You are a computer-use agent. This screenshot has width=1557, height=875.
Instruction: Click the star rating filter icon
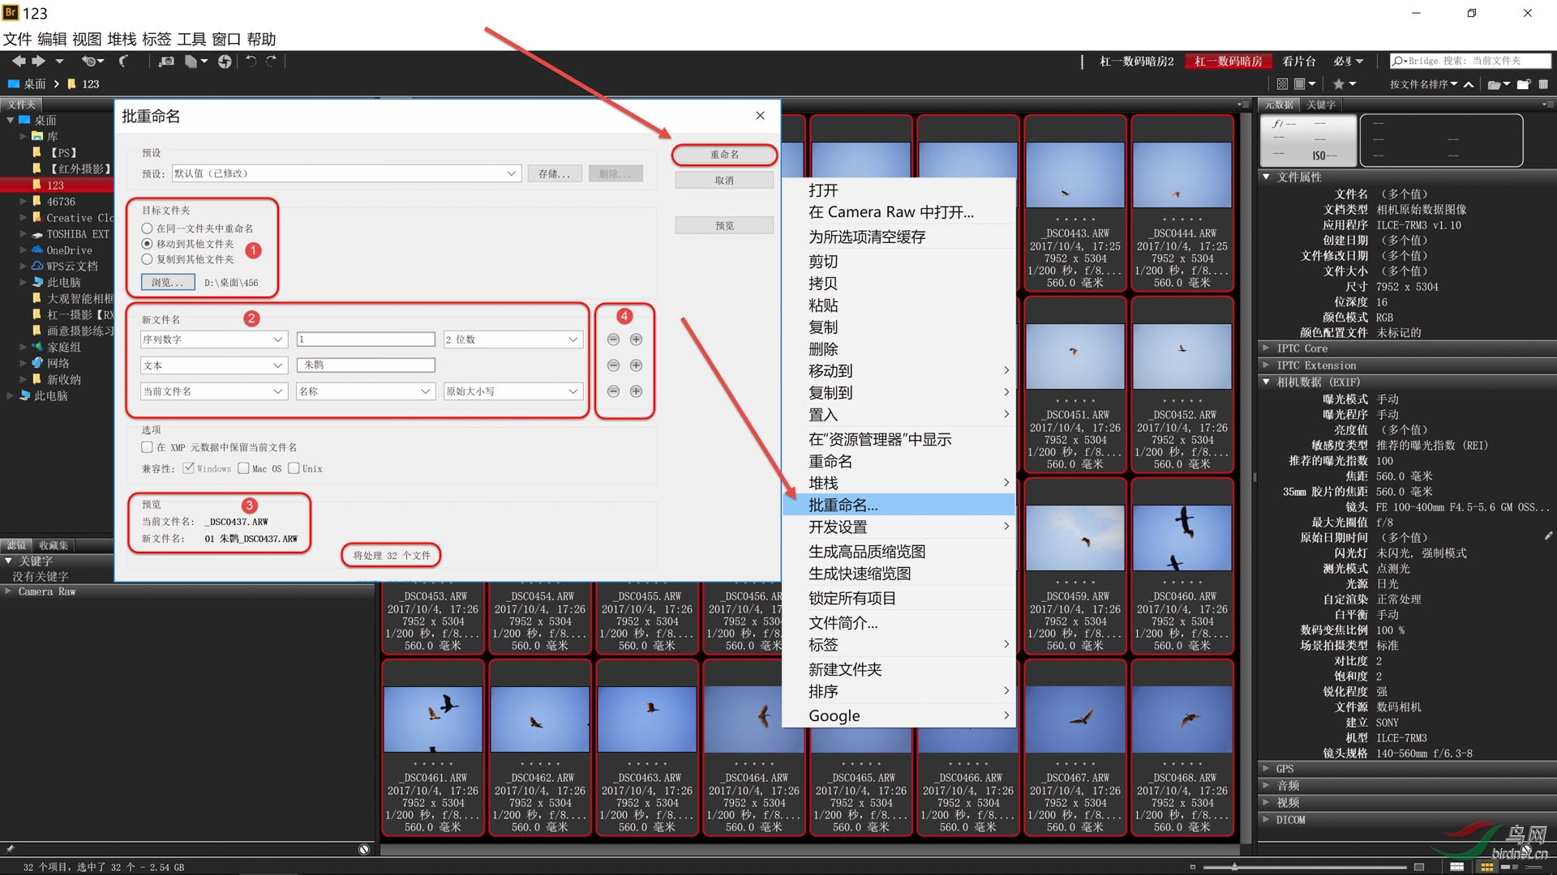pyautogui.click(x=1339, y=83)
